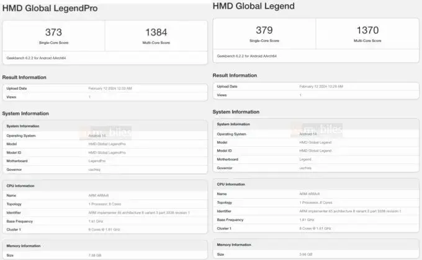Click the upload date ending 12:29 AM
The height and width of the screenshot is (260, 422).
[320, 87]
